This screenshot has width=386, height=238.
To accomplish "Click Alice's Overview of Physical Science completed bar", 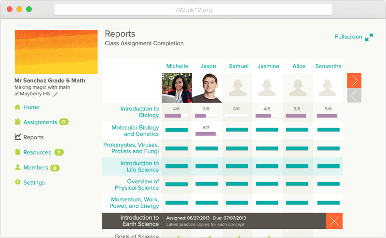I will pos(297,184).
